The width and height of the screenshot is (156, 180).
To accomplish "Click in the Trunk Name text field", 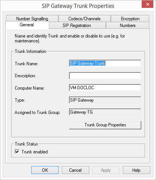I will pos(105,63).
